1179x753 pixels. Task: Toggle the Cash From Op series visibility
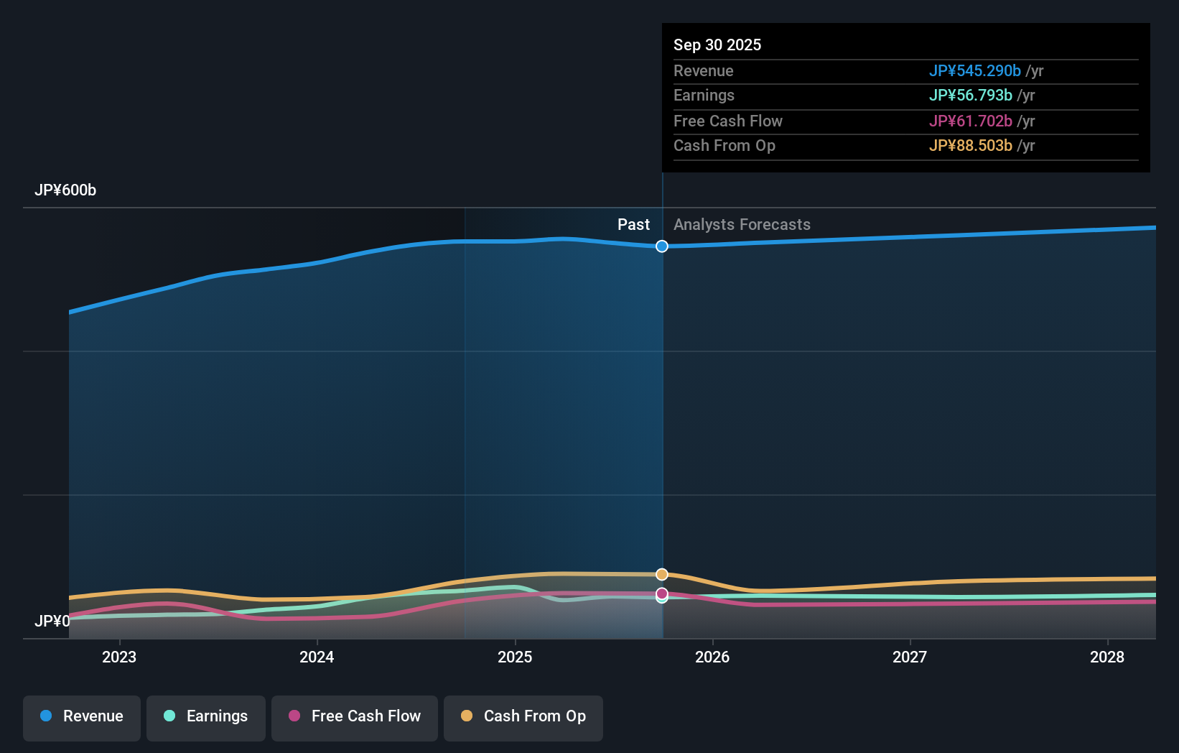(x=523, y=717)
